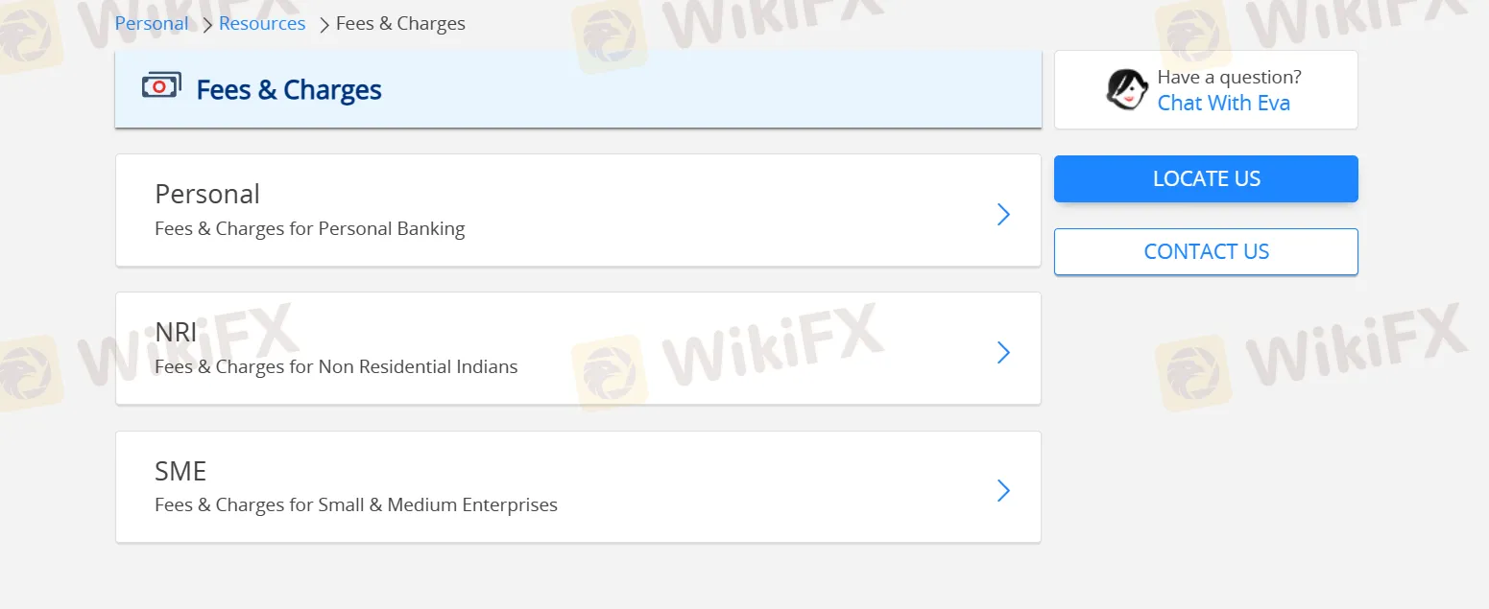Open the Personal card title

pyautogui.click(x=207, y=194)
